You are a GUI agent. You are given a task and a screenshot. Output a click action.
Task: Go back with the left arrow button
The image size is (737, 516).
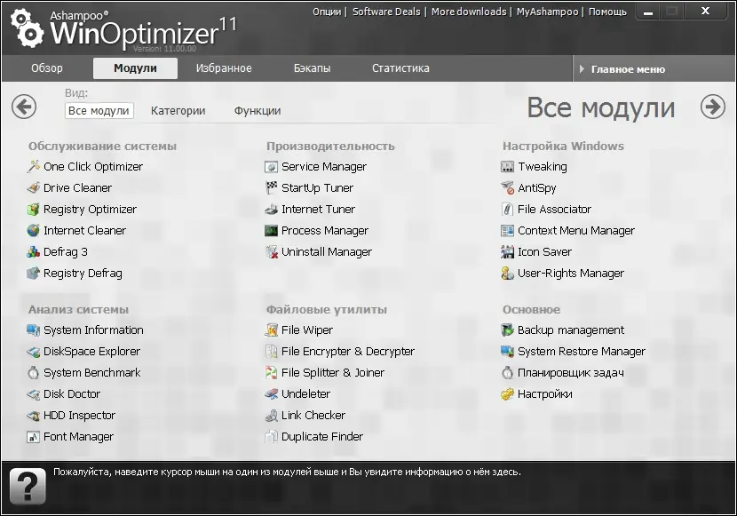click(x=24, y=107)
